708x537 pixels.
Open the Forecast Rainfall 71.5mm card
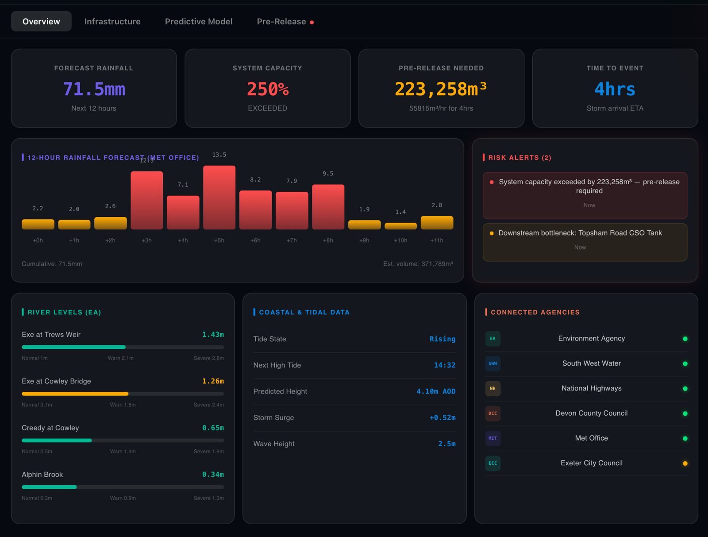94,88
